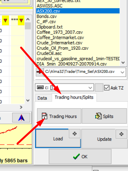Open the Splits editor button
This screenshot has width=128, height=171.
(x=104, y=116)
